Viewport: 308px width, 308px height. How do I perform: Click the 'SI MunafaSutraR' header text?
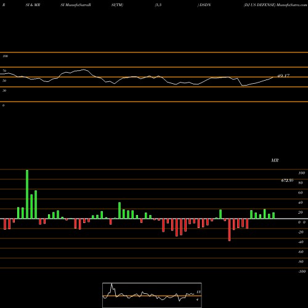pyautogui.click(x=76, y=5)
